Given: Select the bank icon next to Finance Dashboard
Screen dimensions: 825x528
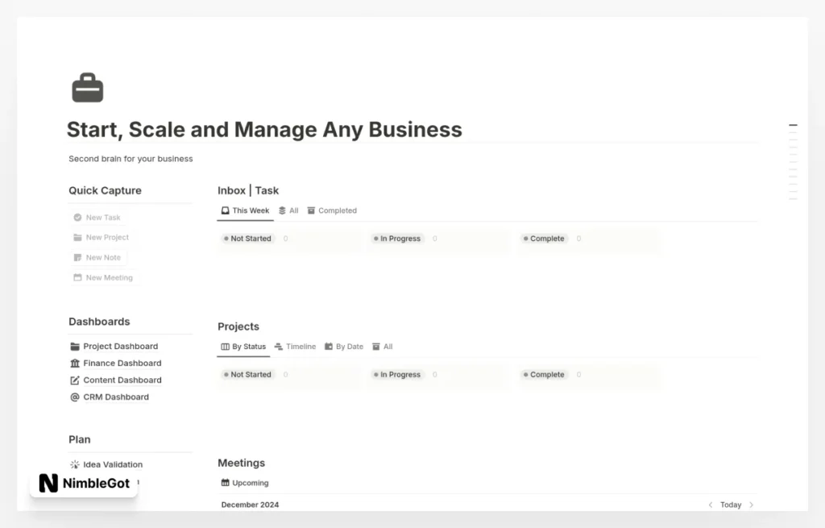Looking at the screenshot, I should point(74,363).
